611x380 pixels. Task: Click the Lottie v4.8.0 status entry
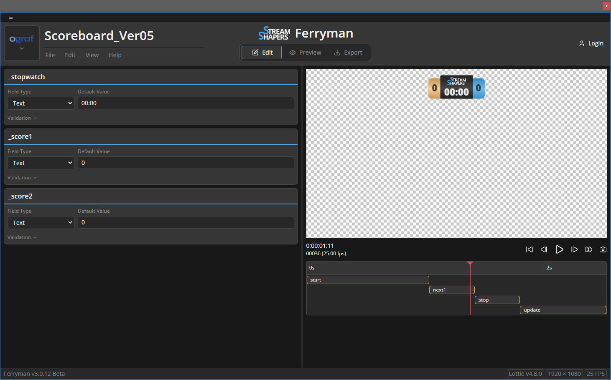[525, 374]
